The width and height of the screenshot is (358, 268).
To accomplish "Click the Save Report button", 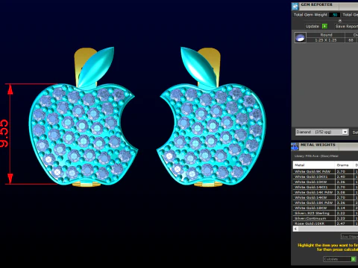I will point(346,26).
